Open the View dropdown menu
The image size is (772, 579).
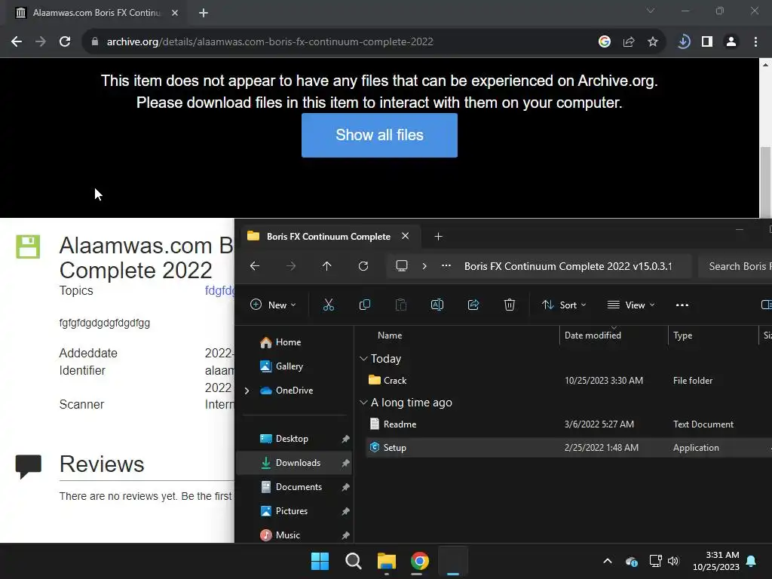[631, 305]
